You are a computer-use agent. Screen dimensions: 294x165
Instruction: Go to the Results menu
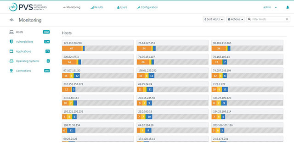click(x=97, y=7)
